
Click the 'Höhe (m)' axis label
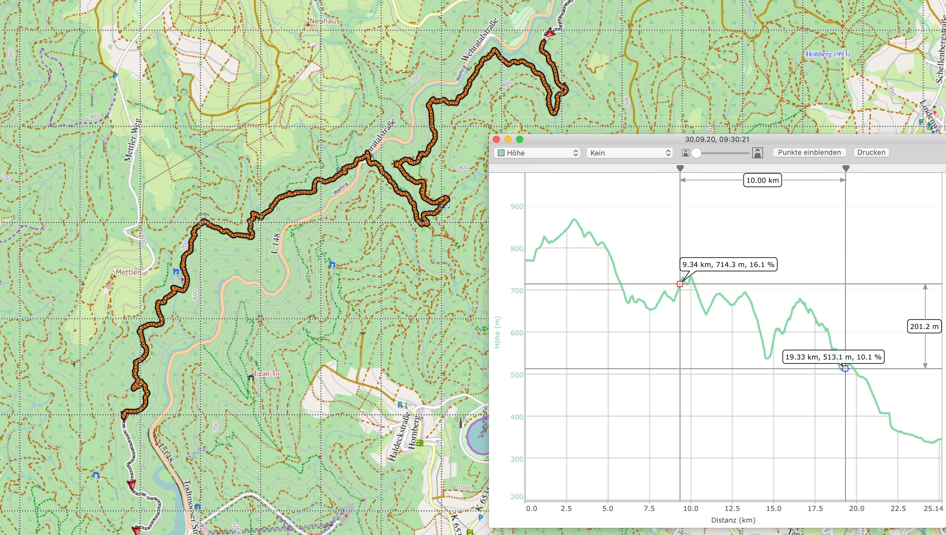pos(497,332)
